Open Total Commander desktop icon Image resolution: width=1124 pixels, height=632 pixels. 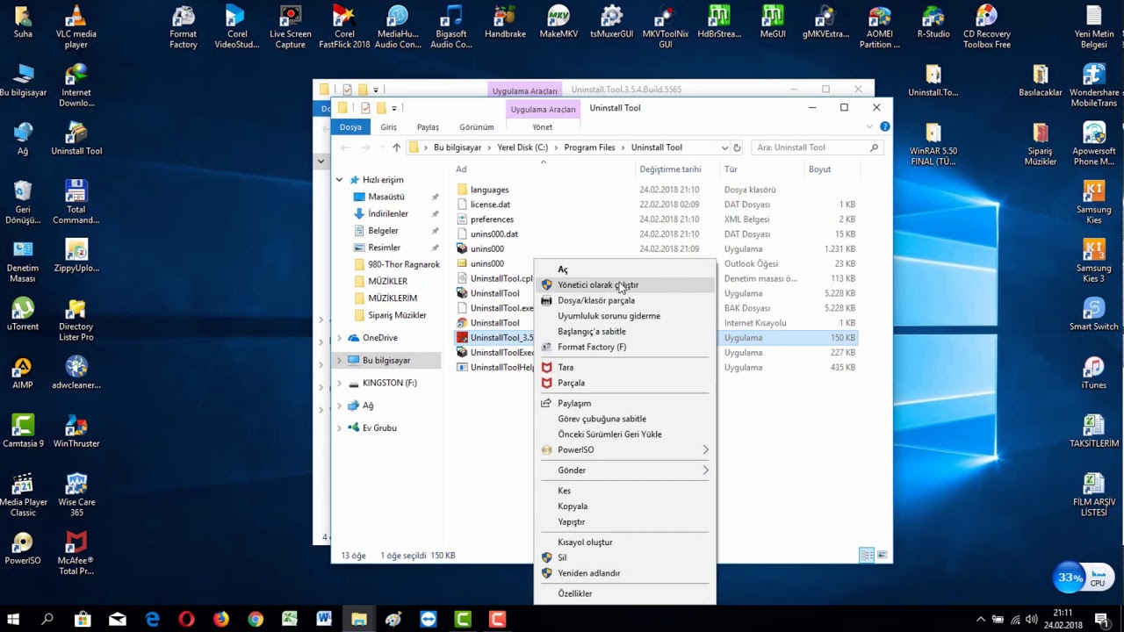pyautogui.click(x=76, y=203)
